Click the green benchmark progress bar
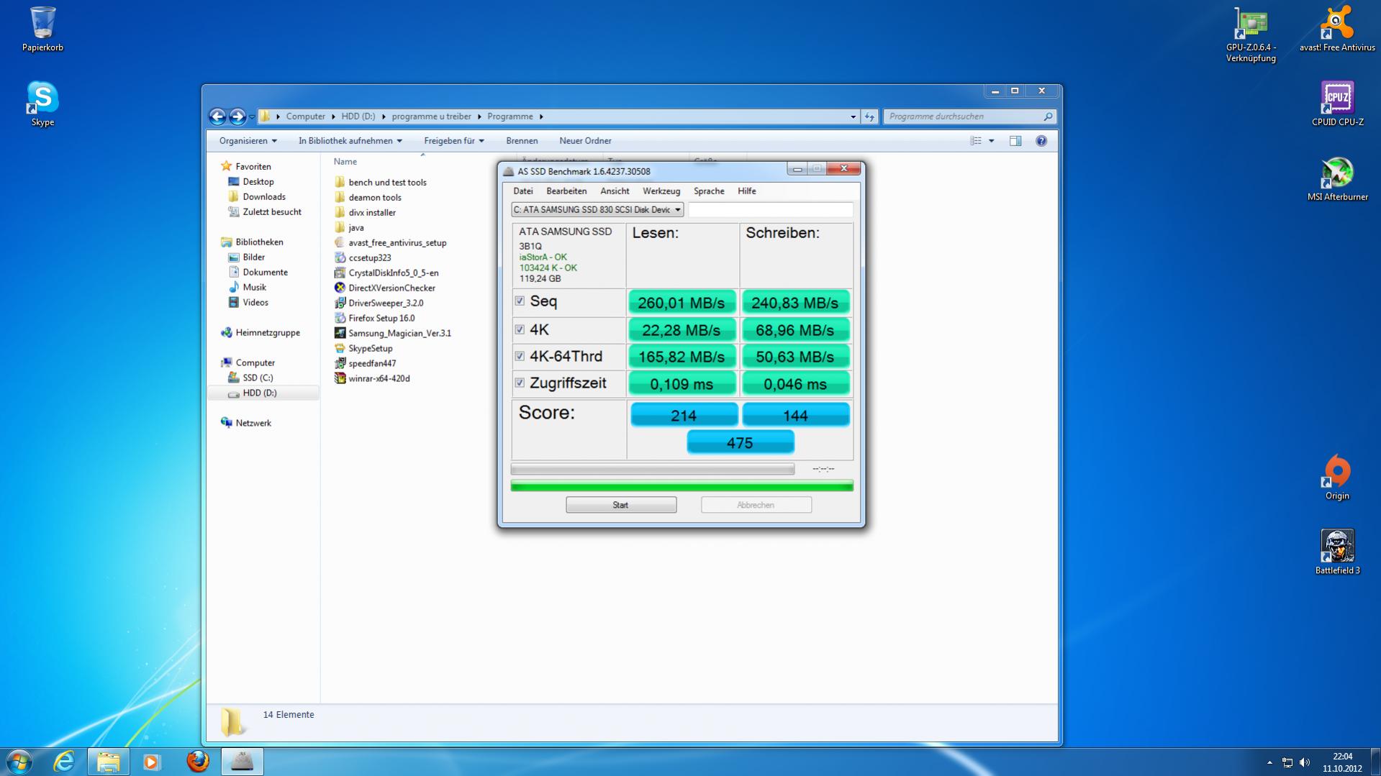 pos(682,486)
